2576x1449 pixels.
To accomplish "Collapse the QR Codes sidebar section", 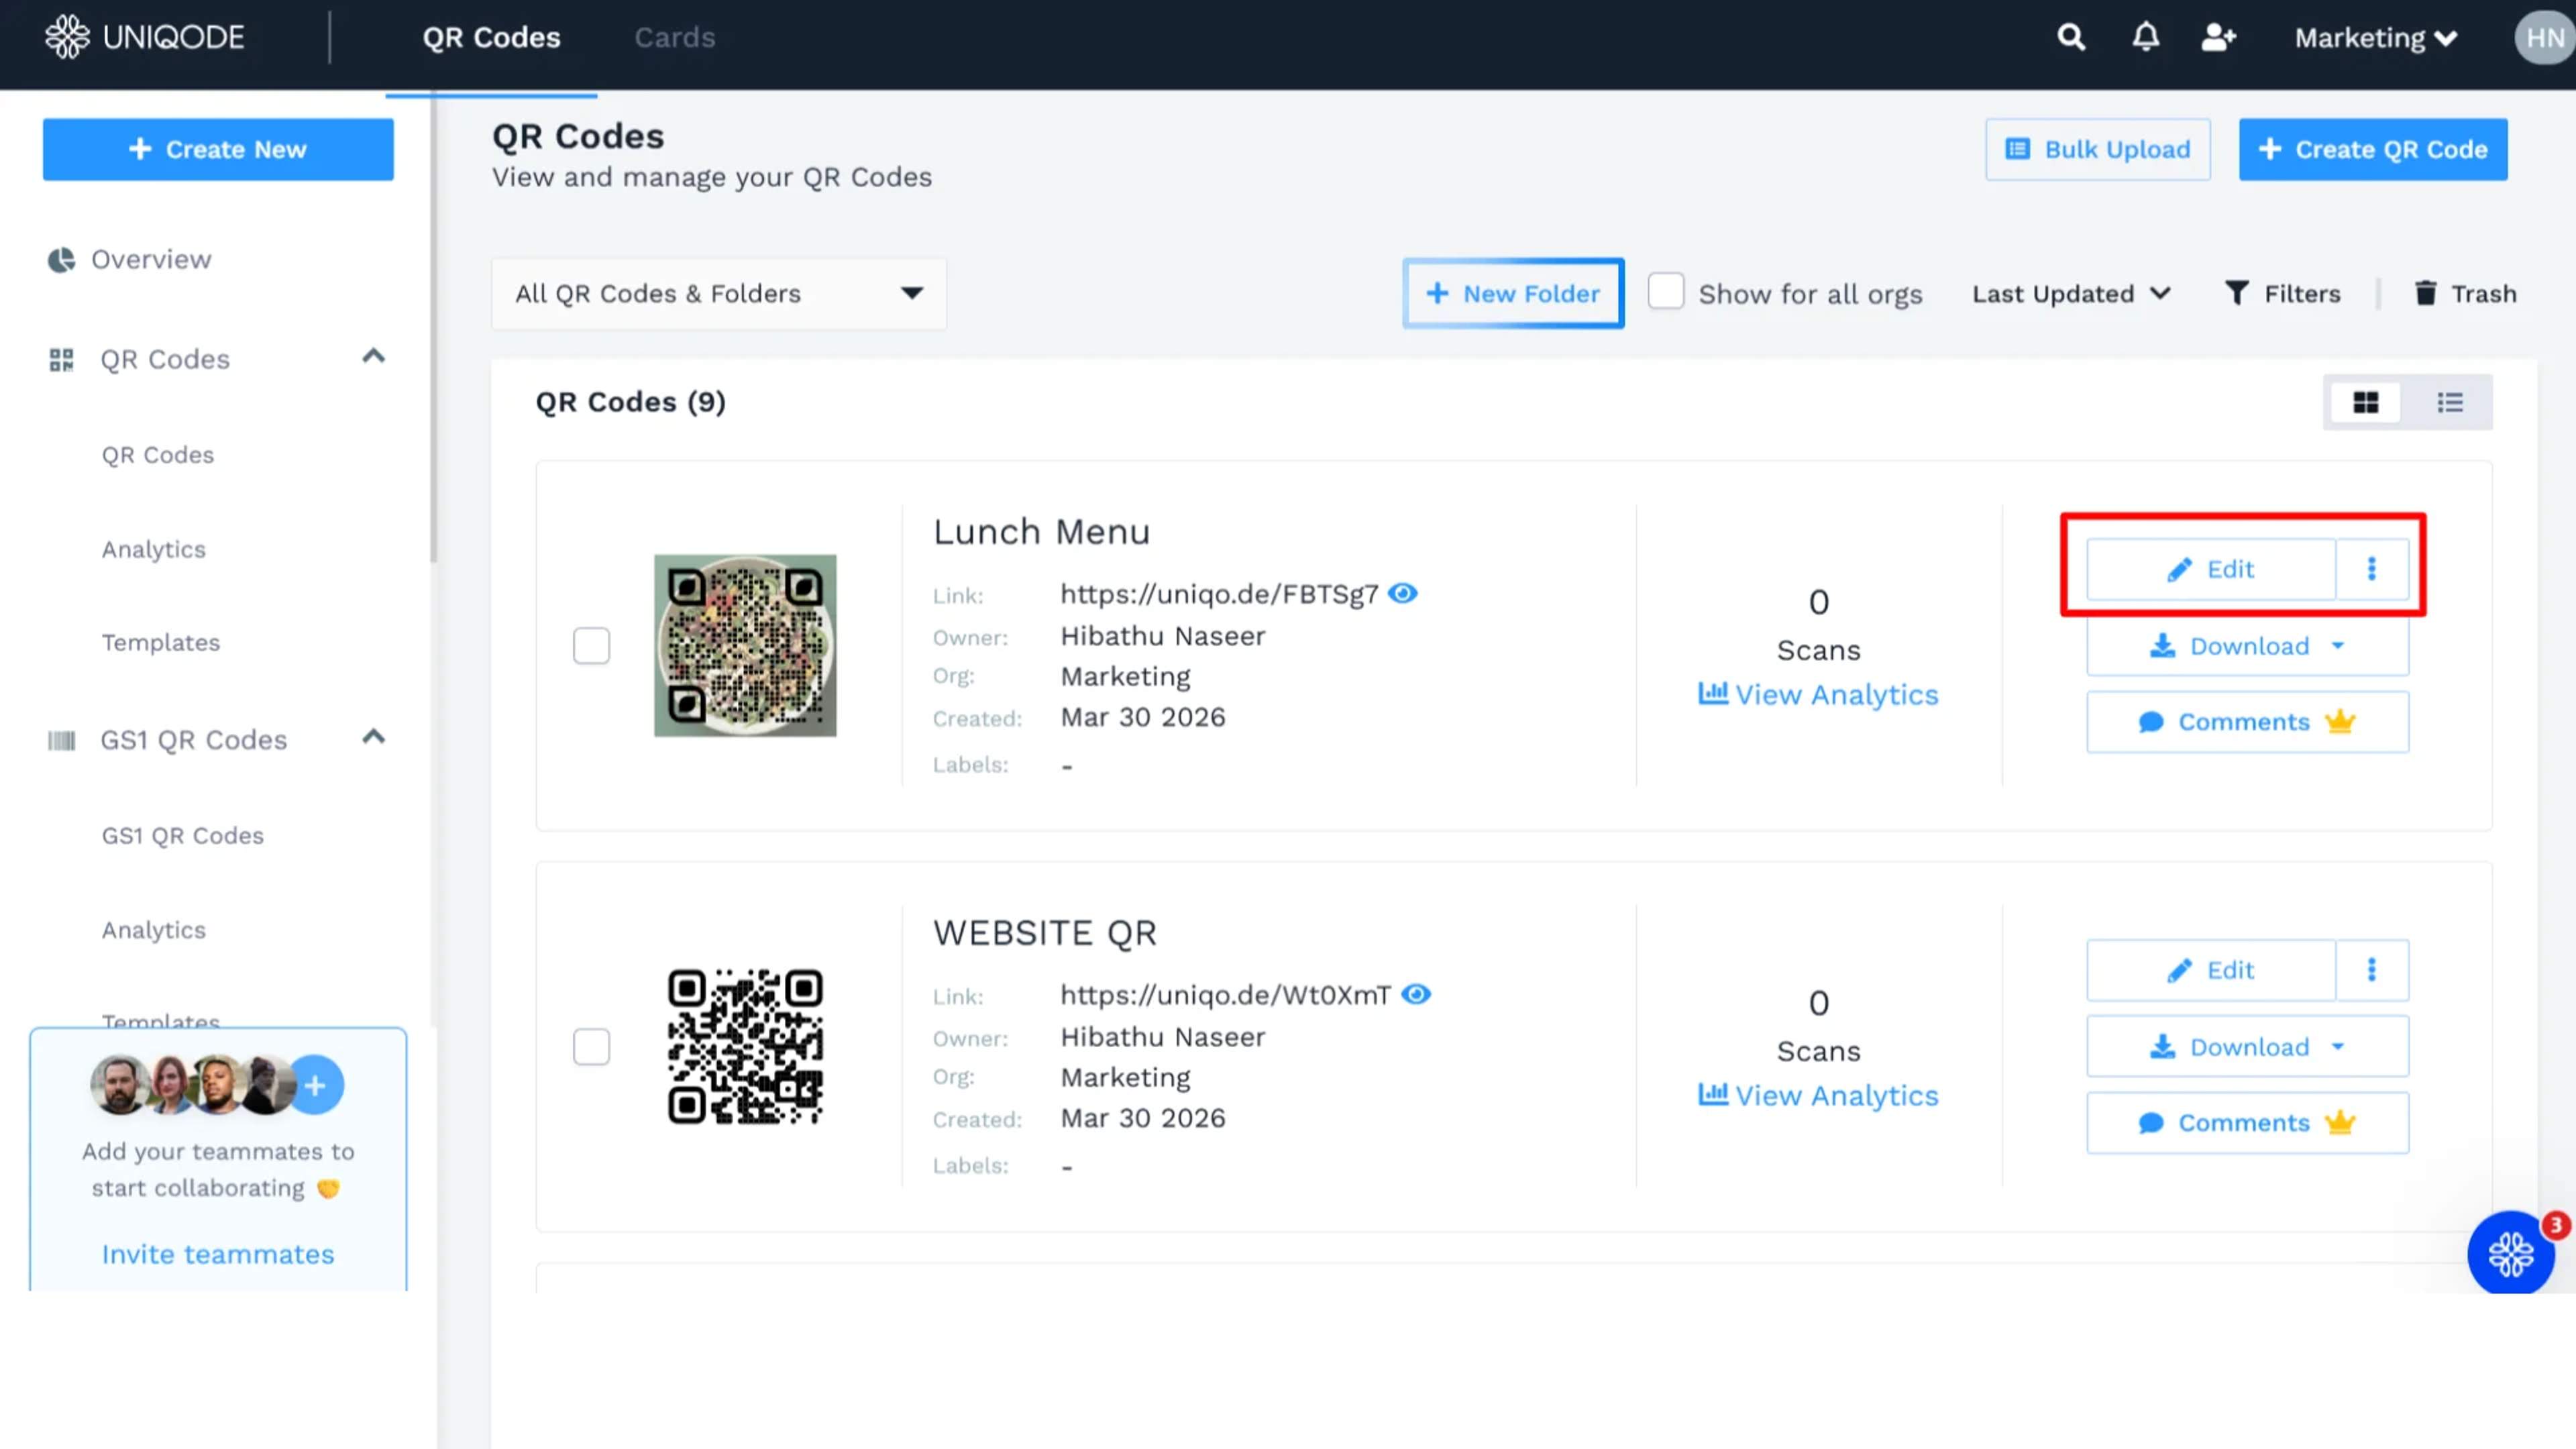I will [373, 356].
